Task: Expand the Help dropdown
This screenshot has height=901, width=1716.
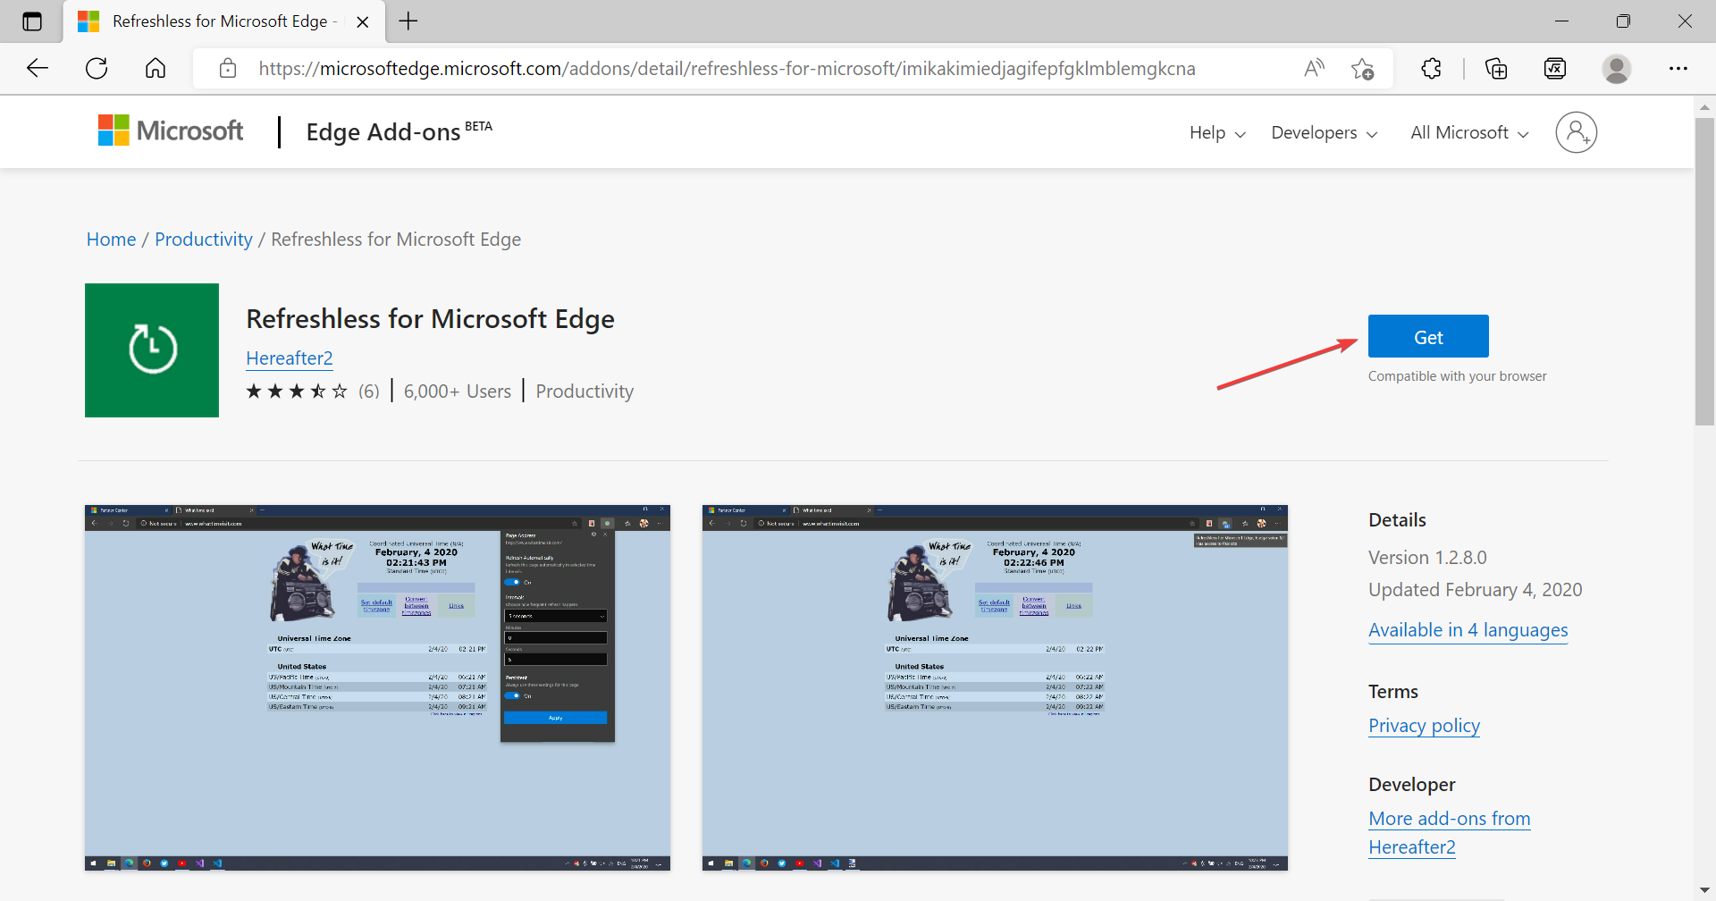Action: 1217,132
